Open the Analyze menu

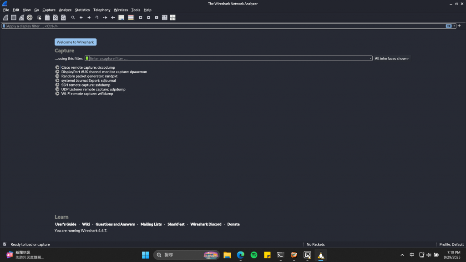click(65, 10)
